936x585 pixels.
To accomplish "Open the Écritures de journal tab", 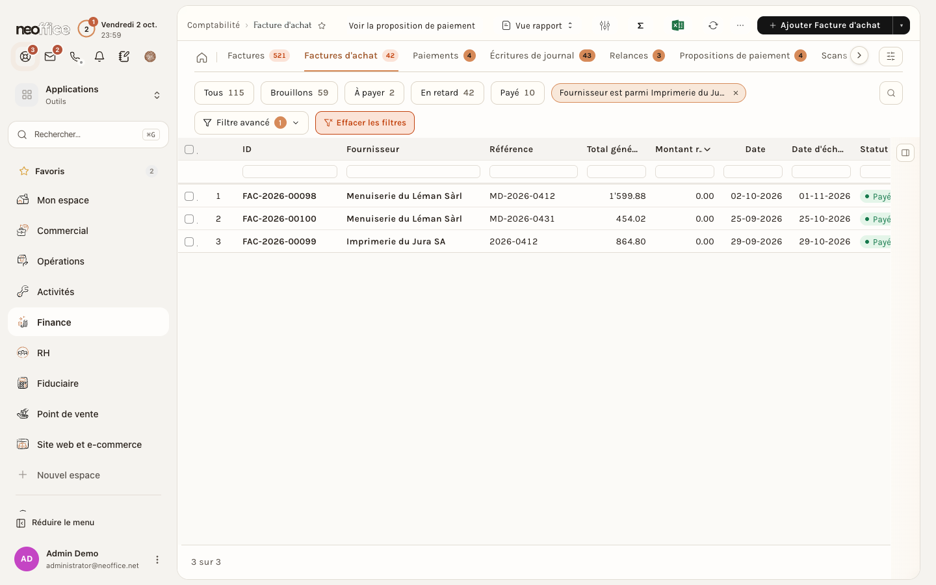I will [542, 56].
